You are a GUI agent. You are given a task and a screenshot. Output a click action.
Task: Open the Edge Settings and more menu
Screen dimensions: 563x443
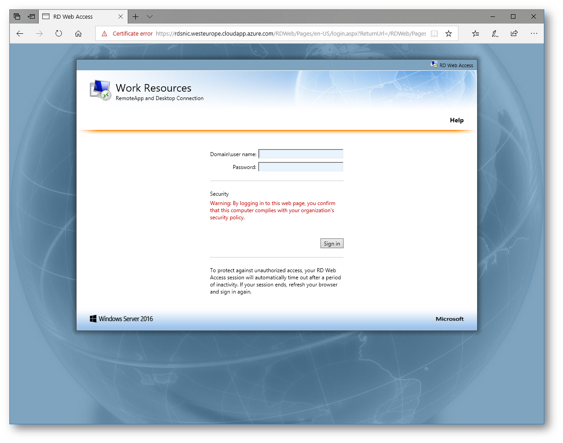click(534, 33)
